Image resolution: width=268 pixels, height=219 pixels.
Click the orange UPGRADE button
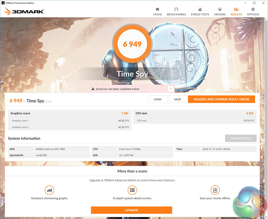coord(131,210)
